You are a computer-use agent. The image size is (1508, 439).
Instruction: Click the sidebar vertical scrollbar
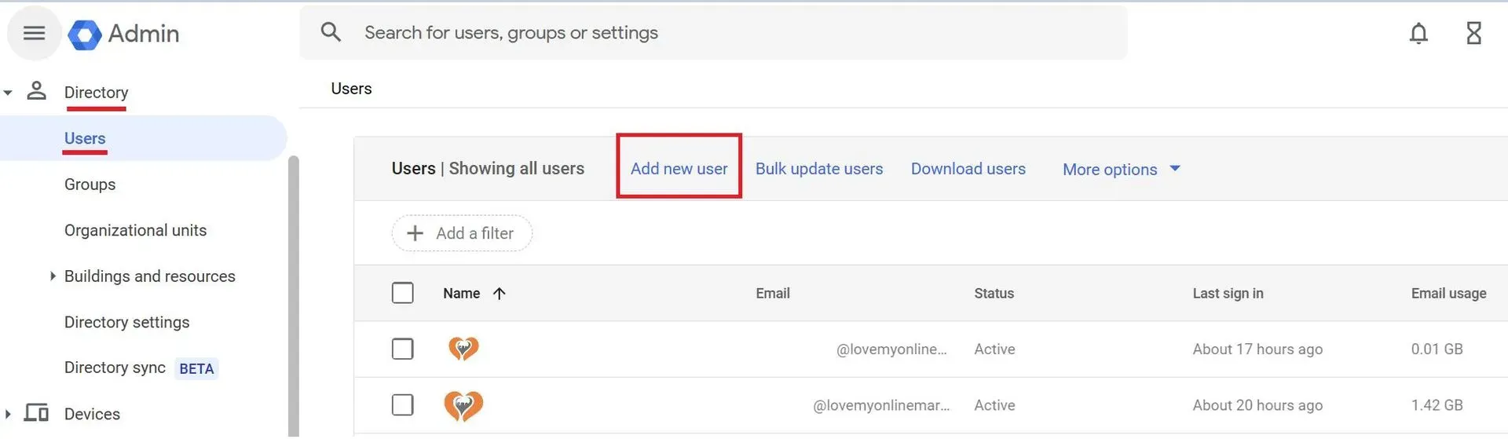click(294, 295)
